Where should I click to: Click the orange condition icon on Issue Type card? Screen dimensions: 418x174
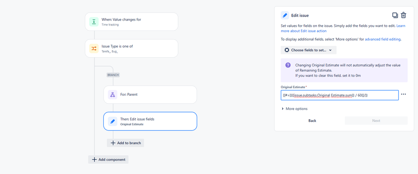[94, 49]
